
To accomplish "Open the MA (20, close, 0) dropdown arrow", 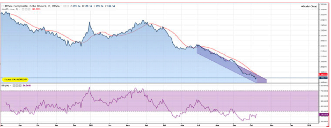I will tap(19, 9).
